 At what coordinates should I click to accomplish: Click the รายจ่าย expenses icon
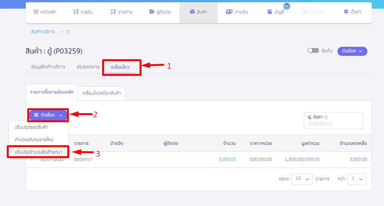click(x=113, y=12)
